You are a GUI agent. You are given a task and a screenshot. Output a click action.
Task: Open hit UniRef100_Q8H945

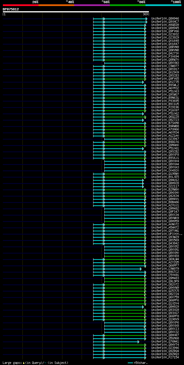165,28
